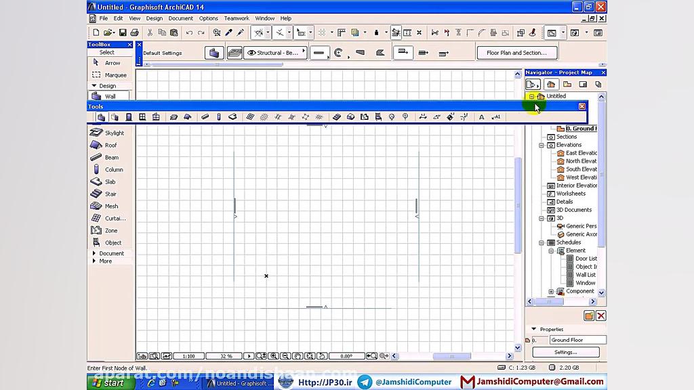Select the Door tool in floating Tools bar
694x390 pixels.
pyautogui.click(x=129, y=117)
